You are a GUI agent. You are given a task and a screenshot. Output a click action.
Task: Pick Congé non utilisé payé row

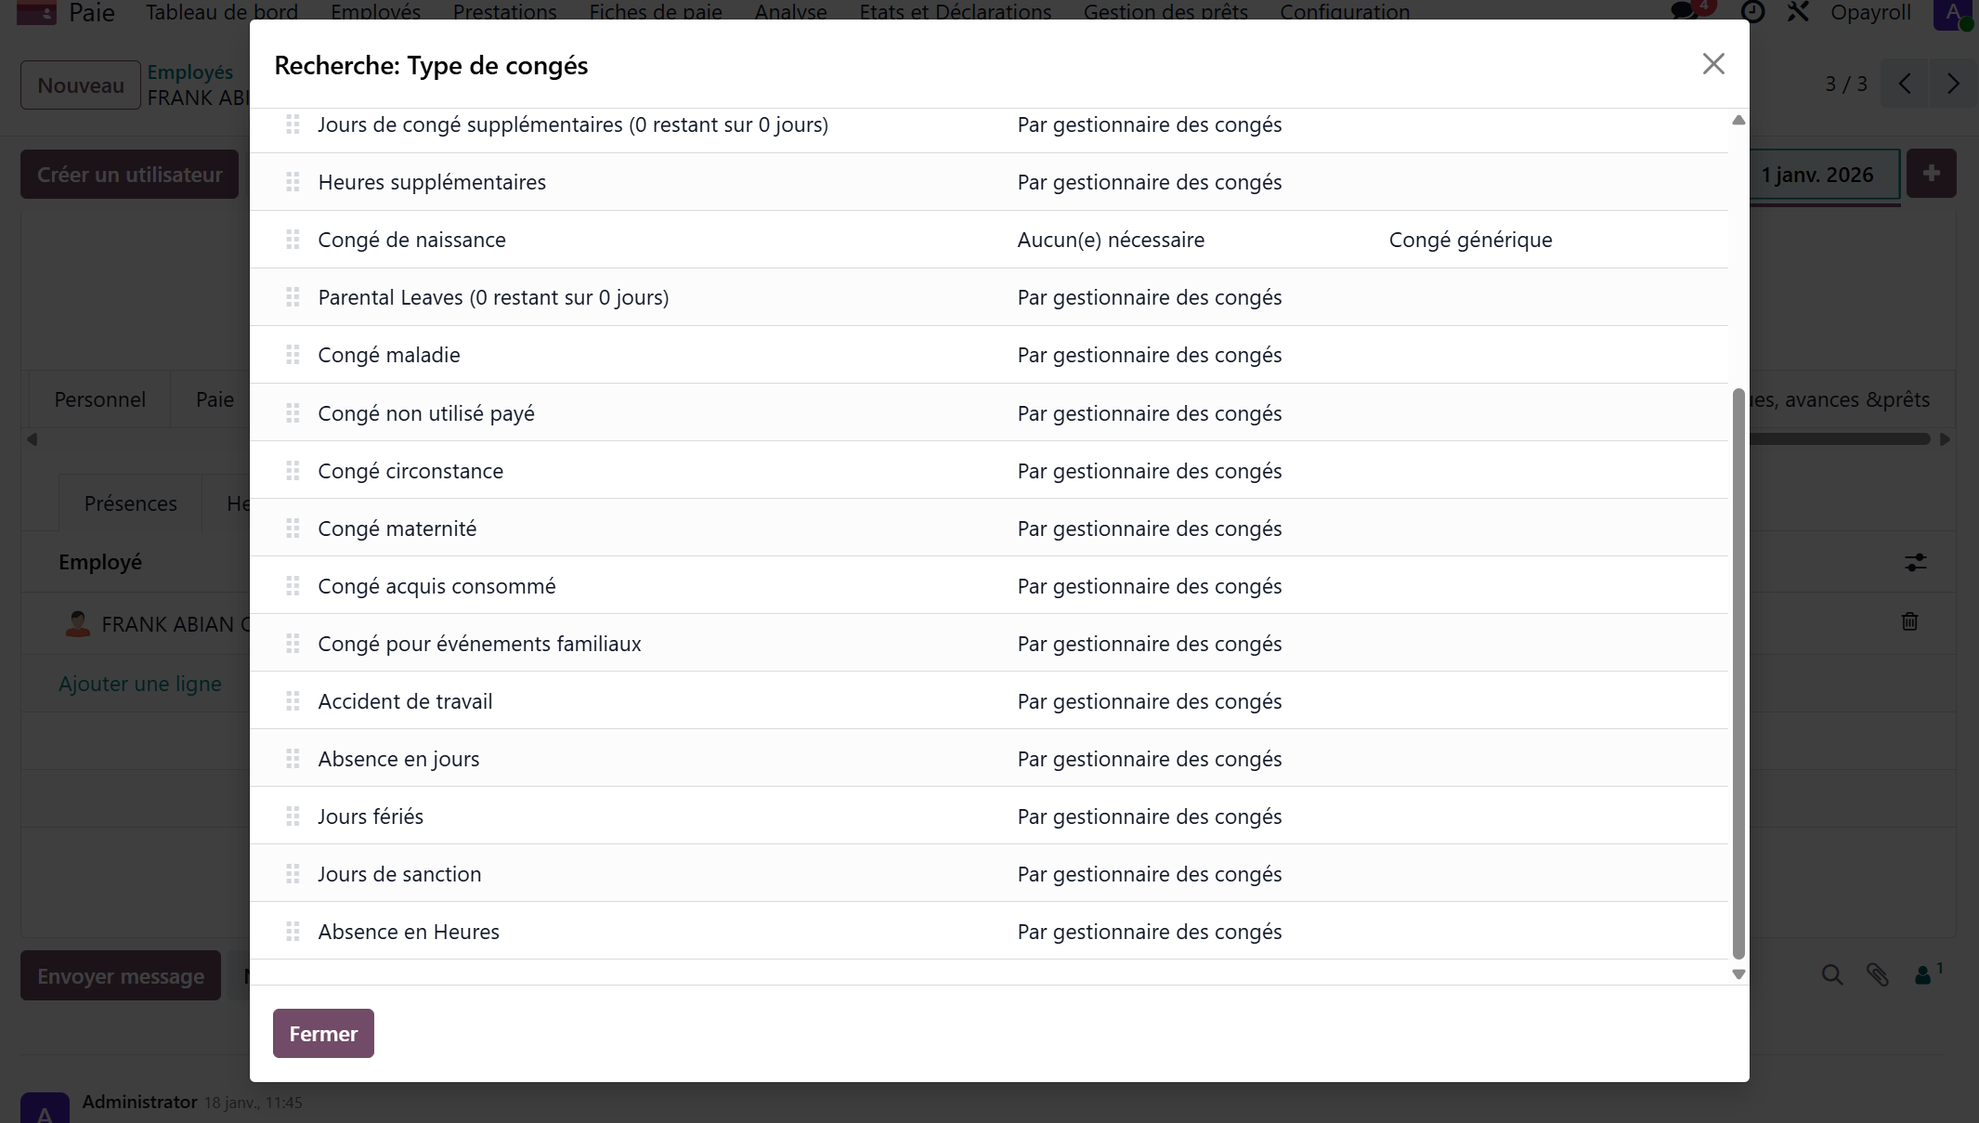(426, 413)
